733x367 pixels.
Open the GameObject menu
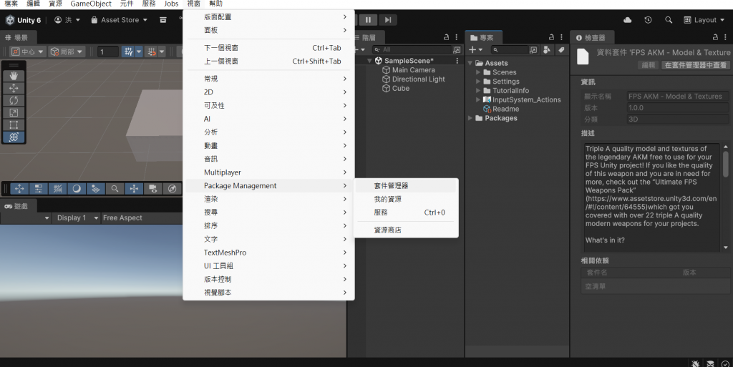coord(91,4)
